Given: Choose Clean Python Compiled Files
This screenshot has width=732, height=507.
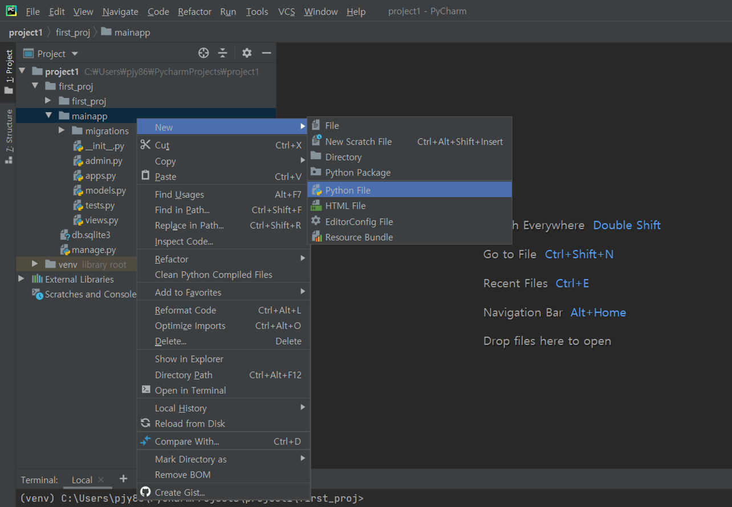Looking at the screenshot, I should (223, 275).
